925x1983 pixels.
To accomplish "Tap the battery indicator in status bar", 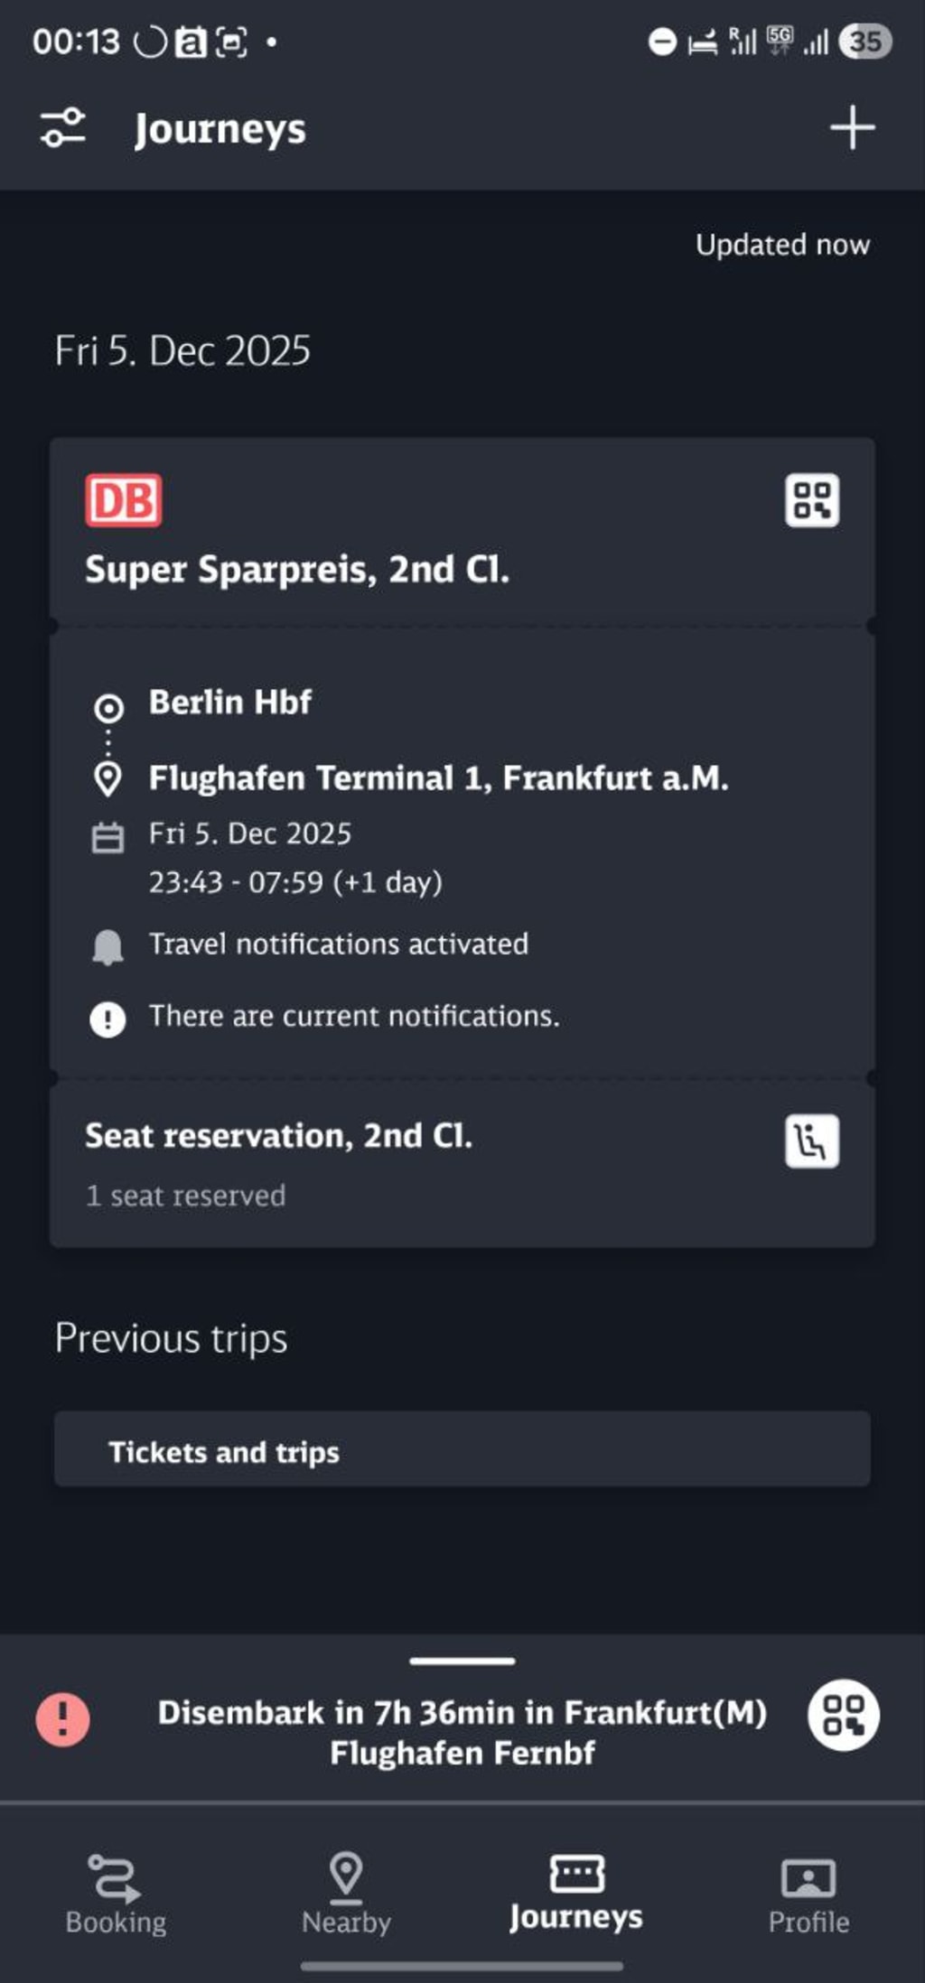I will click(x=864, y=42).
